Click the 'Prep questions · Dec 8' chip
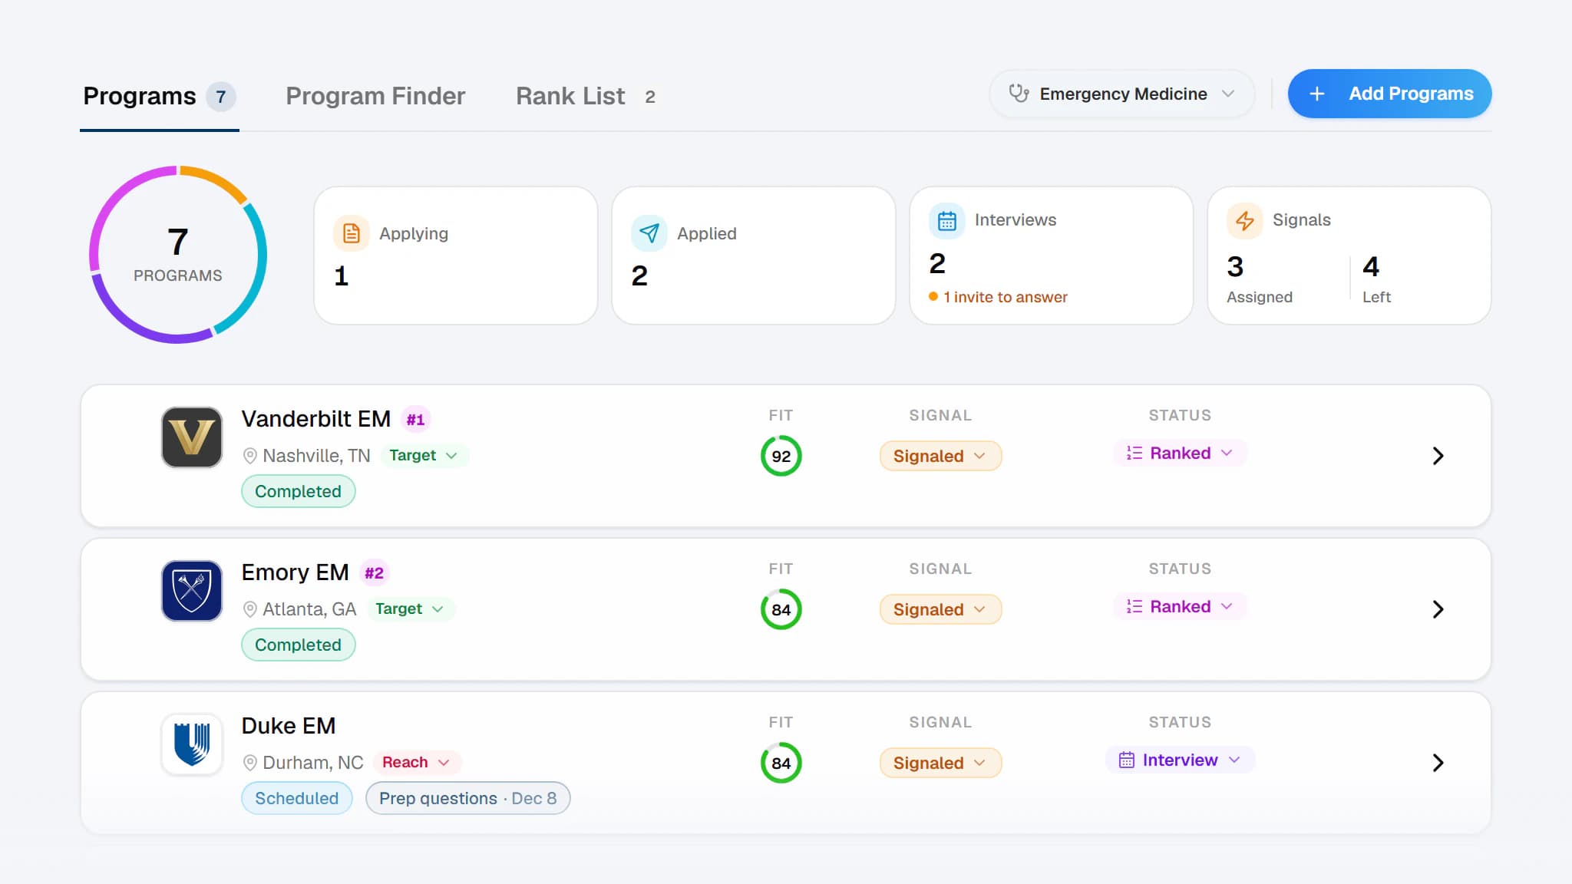This screenshot has width=1572, height=884. (x=467, y=798)
